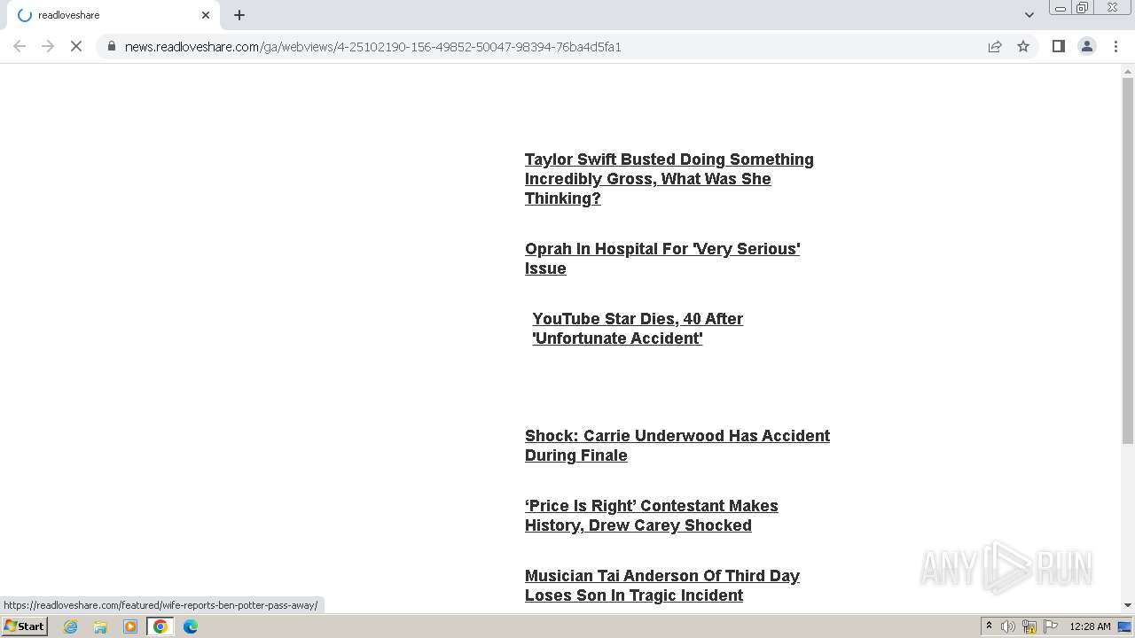View site security lock information

pyautogui.click(x=112, y=46)
